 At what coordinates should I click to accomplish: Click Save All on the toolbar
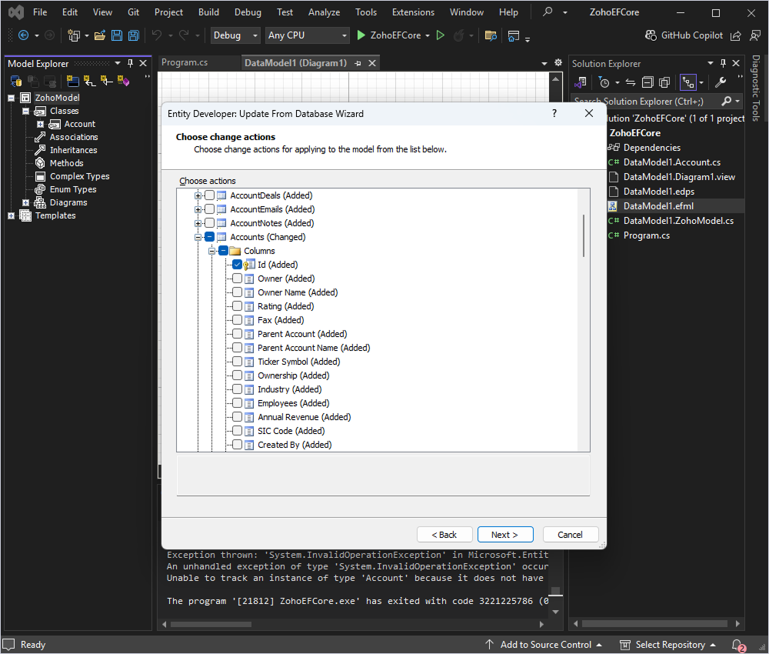click(132, 35)
